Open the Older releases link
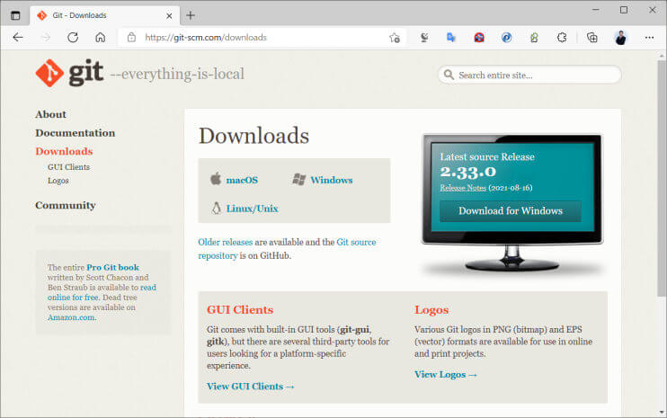This screenshot has height=418, width=667. [x=226, y=242]
